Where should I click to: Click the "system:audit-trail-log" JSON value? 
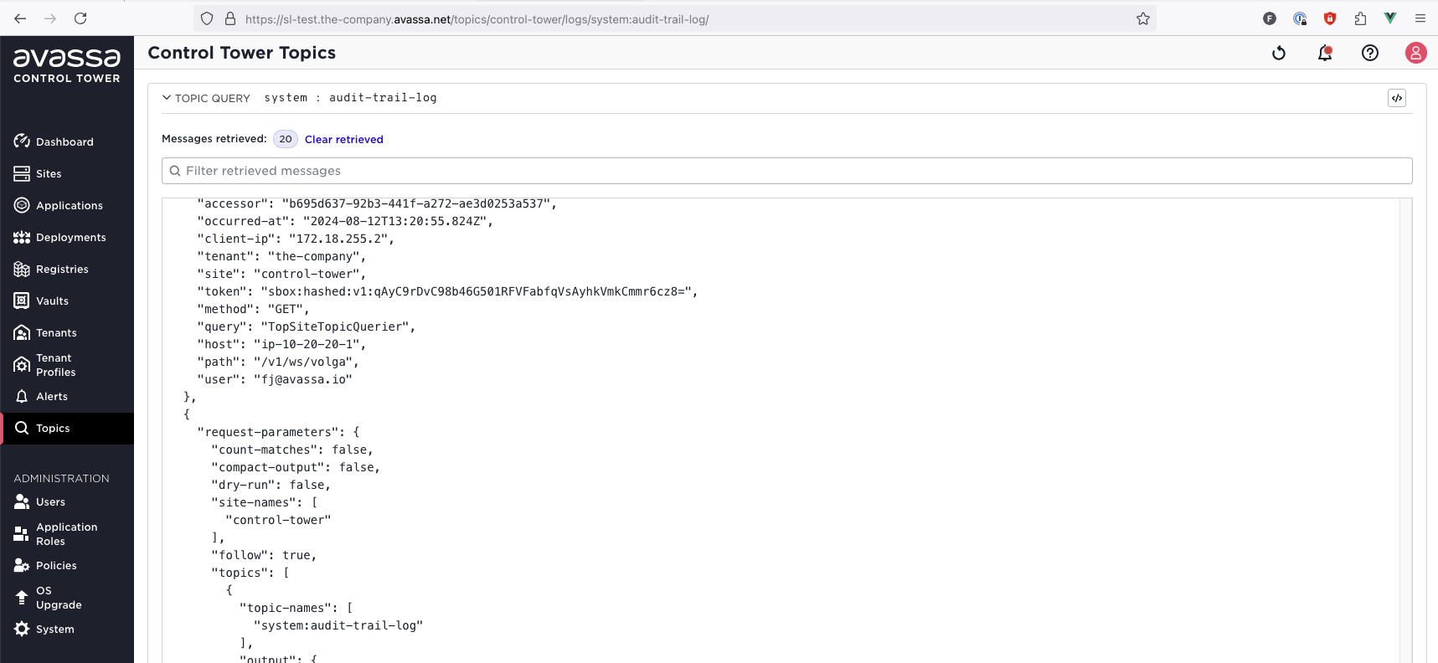point(338,625)
